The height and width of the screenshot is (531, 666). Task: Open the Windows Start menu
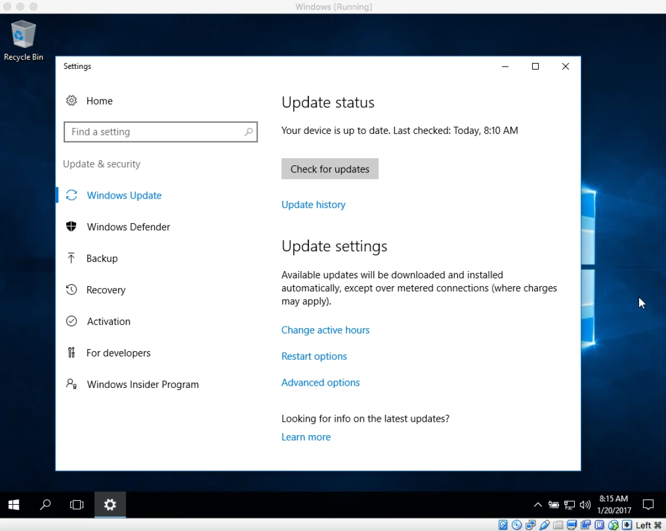[13, 505]
